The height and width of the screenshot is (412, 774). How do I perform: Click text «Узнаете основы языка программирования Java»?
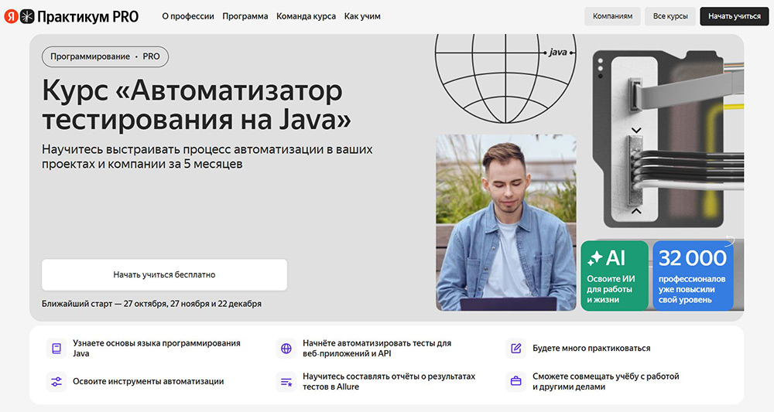(x=156, y=349)
